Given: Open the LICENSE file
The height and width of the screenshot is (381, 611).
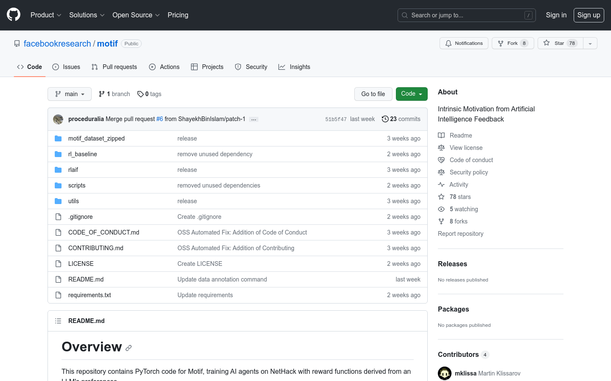Looking at the screenshot, I should click(81, 264).
